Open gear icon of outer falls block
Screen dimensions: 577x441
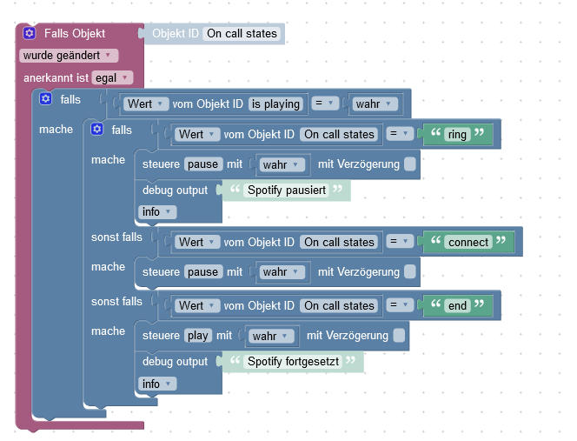click(x=46, y=99)
